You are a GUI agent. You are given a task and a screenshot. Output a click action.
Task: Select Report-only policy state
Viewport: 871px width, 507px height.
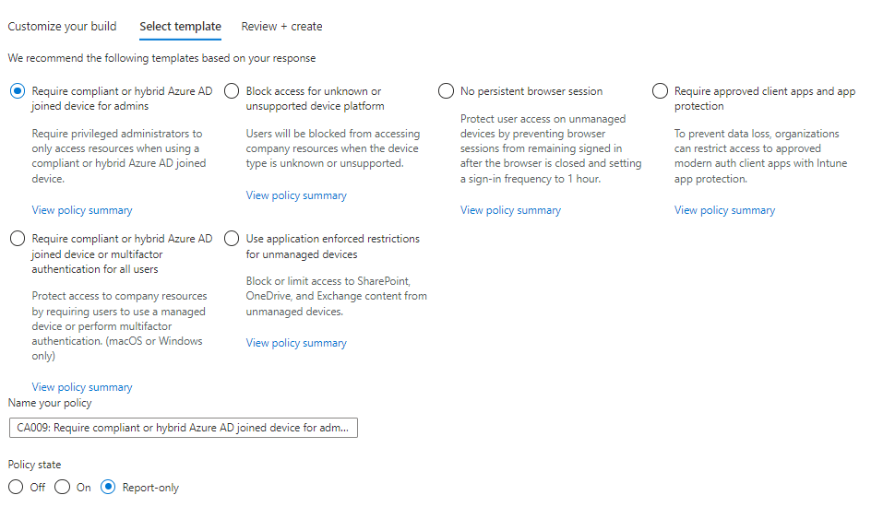coord(109,488)
